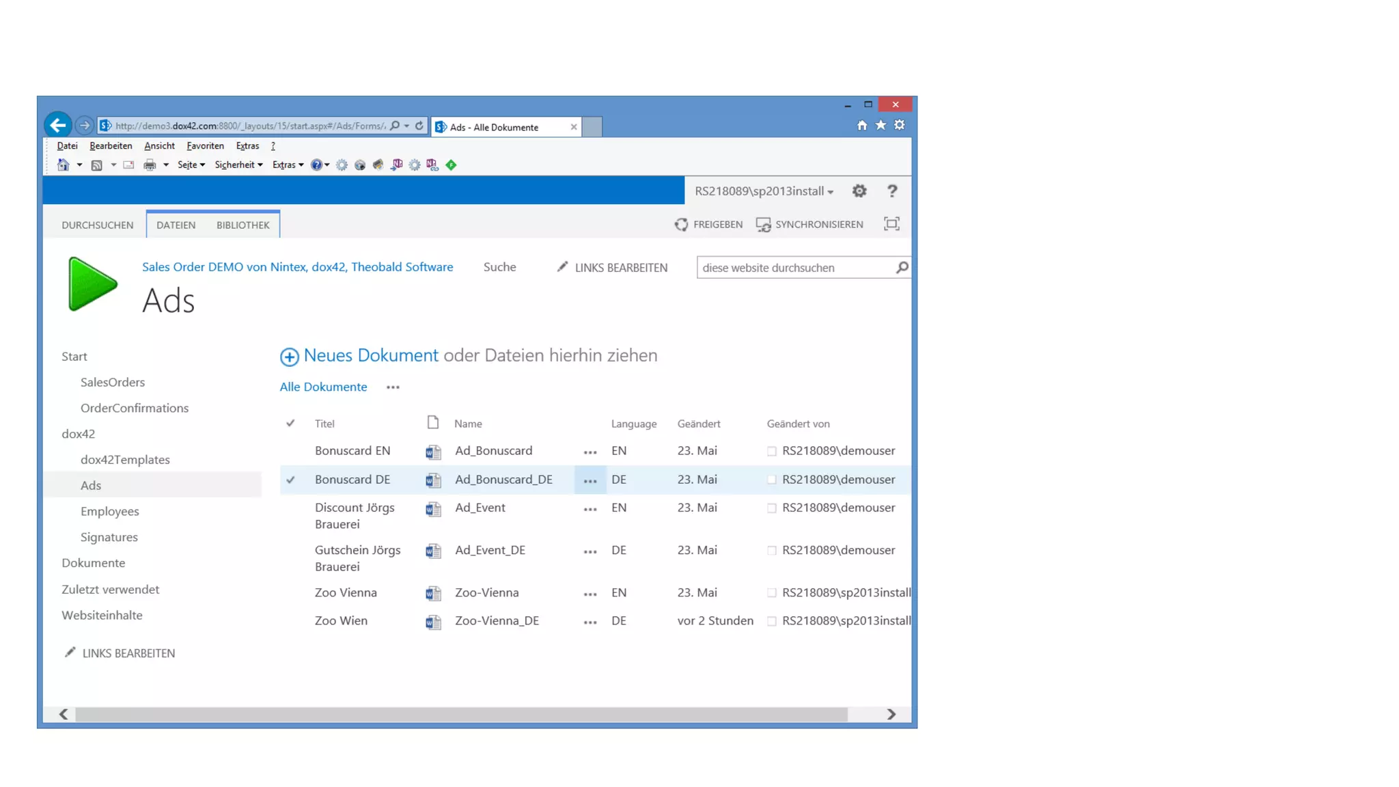The image size is (1399, 787).
Task: Click the page refresh icon in address bar
Action: pyautogui.click(x=419, y=126)
